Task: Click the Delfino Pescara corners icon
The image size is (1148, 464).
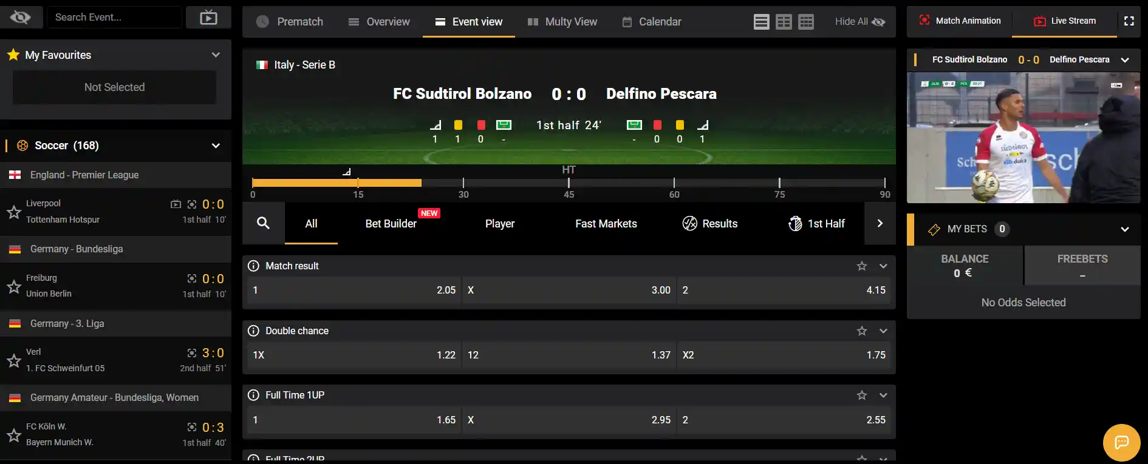Action: 703,125
